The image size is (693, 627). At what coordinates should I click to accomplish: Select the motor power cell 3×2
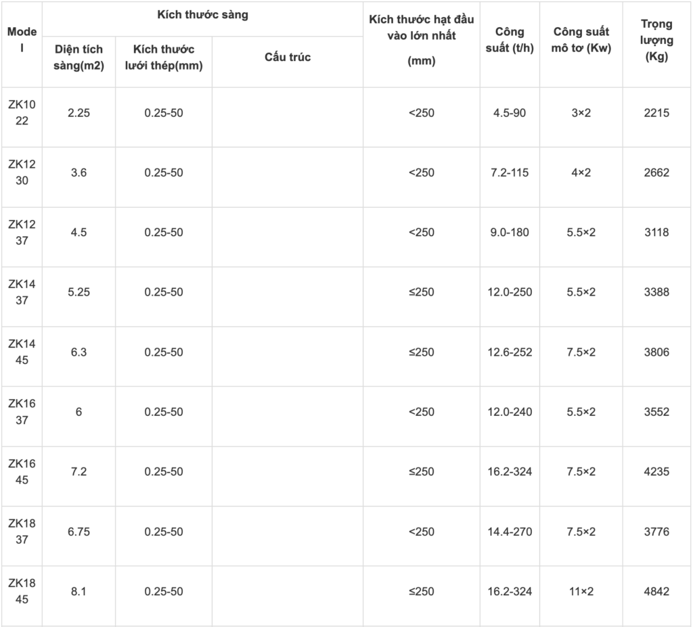[x=581, y=113]
